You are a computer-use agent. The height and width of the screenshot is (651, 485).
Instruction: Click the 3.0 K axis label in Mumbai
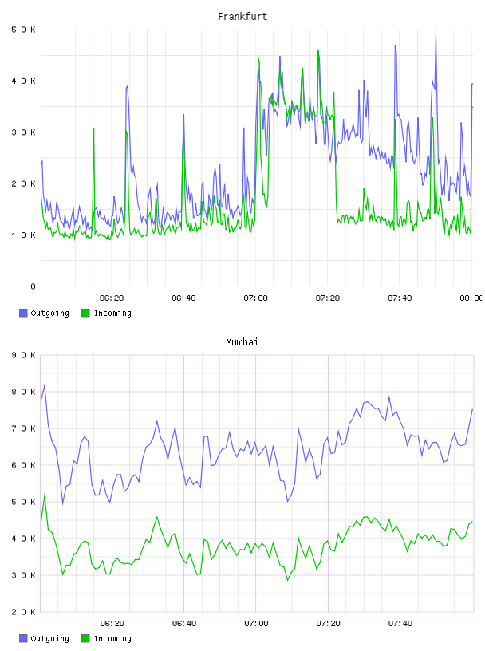click(x=23, y=575)
